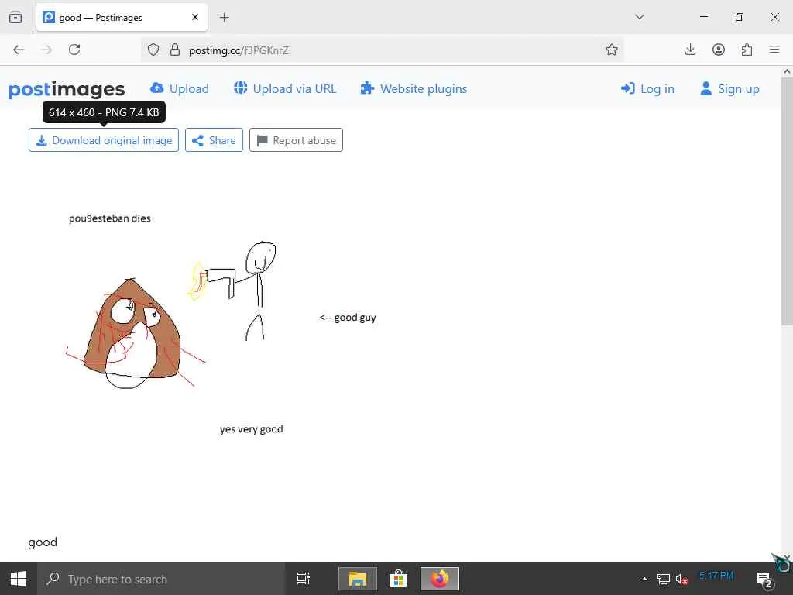Open Website plugins page
793x595 pixels.
(x=414, y=88)
